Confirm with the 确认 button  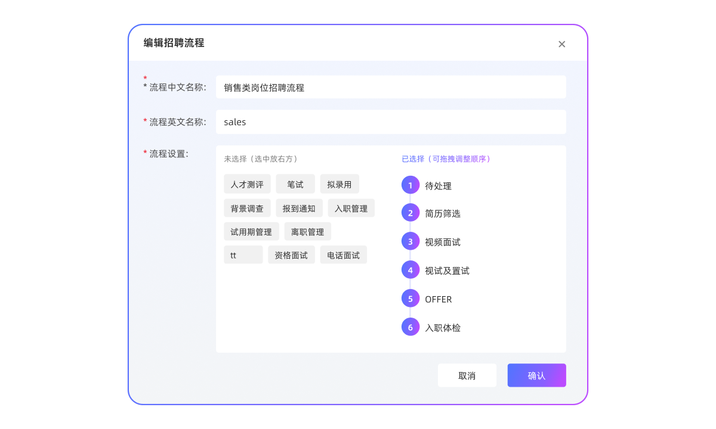tap(537, 375)
